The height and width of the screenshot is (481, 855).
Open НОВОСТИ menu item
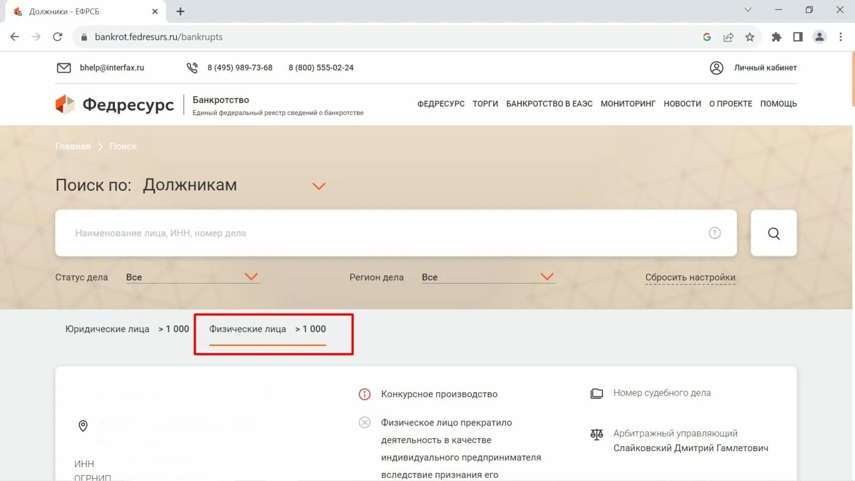(x=682, y=104)
